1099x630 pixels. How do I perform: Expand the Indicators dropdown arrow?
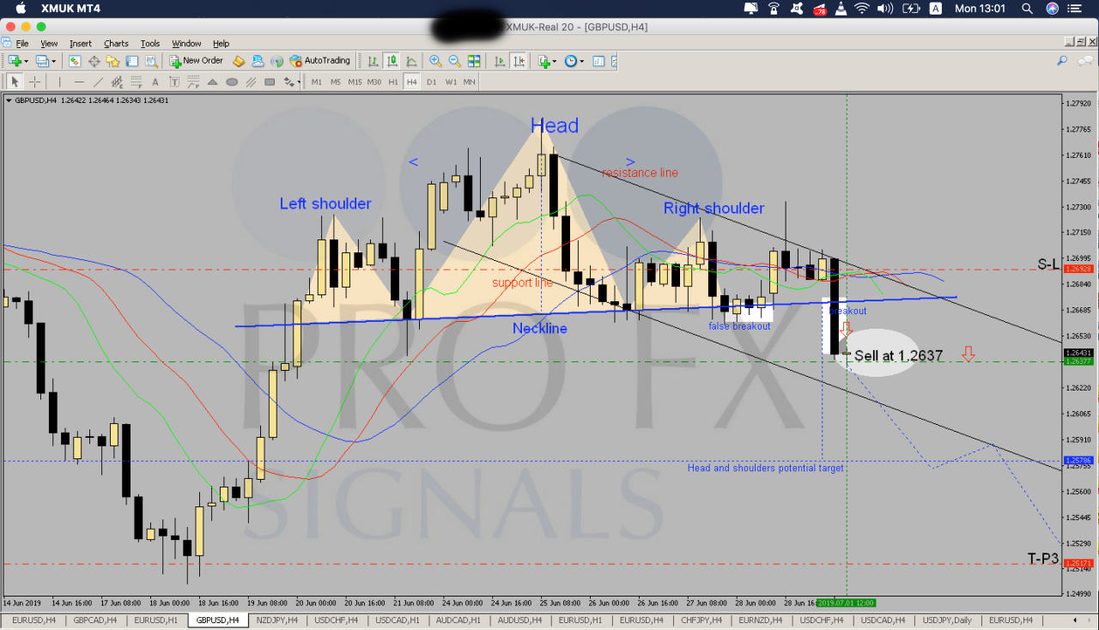555,62
